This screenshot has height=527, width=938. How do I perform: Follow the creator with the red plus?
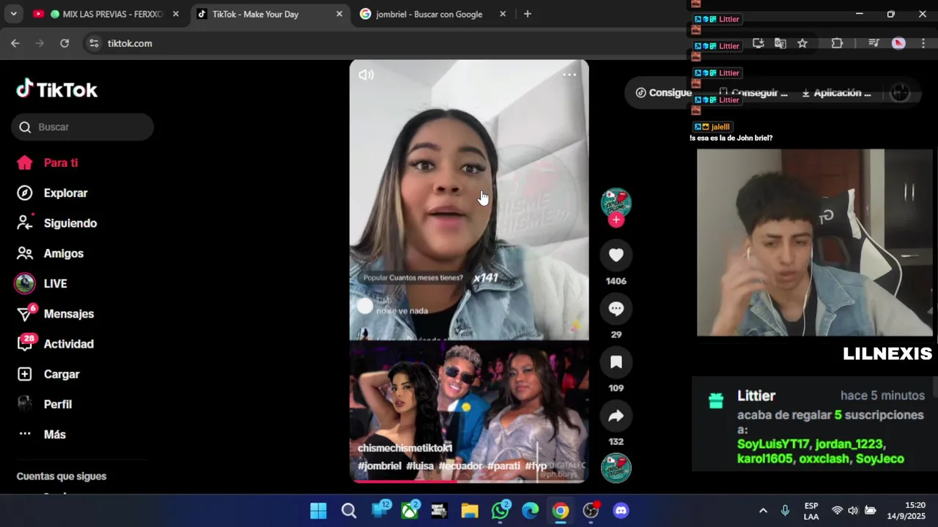[616, 220]
